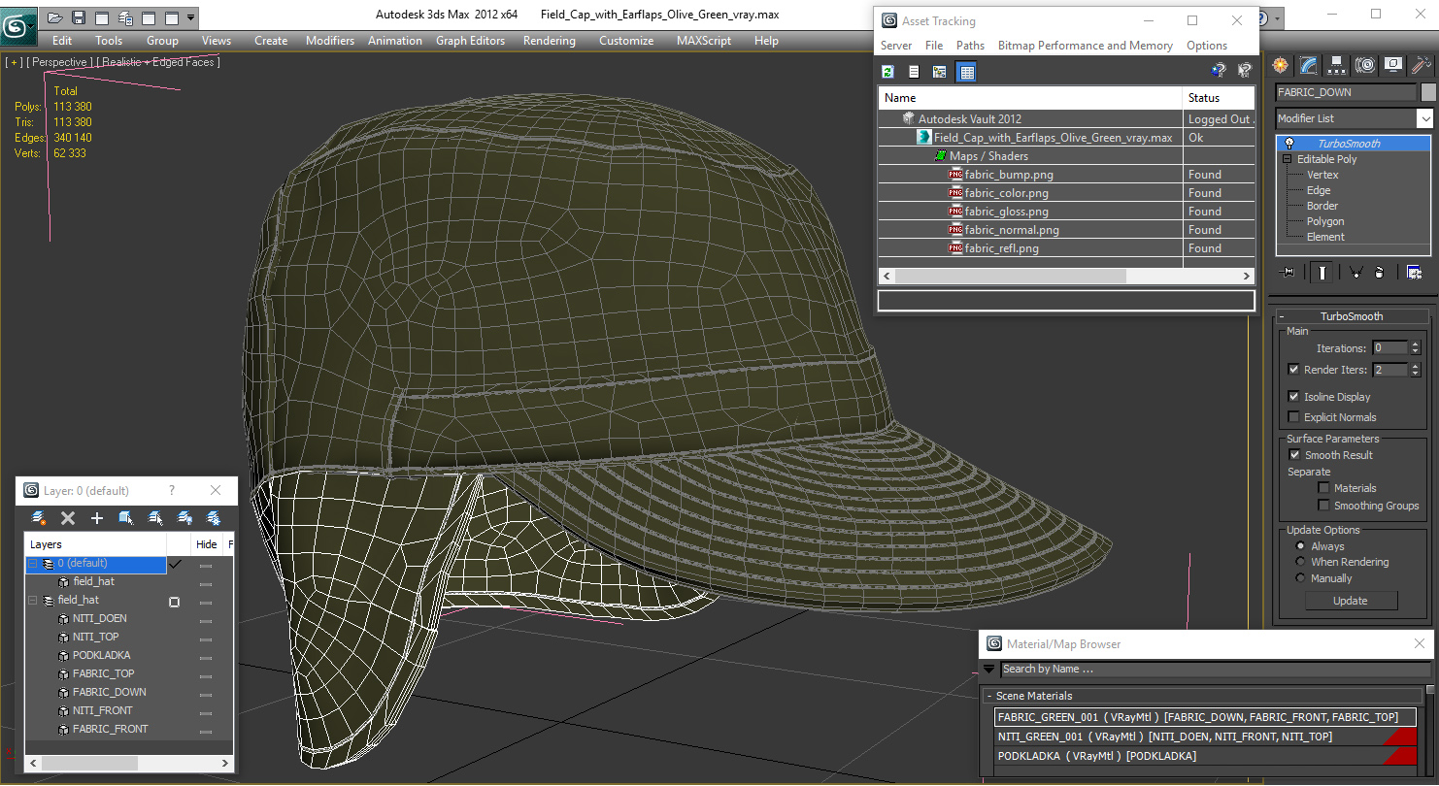Collapse the field_hat layer group
Viewport: 1439px width, 786px height.
point(33,601)
